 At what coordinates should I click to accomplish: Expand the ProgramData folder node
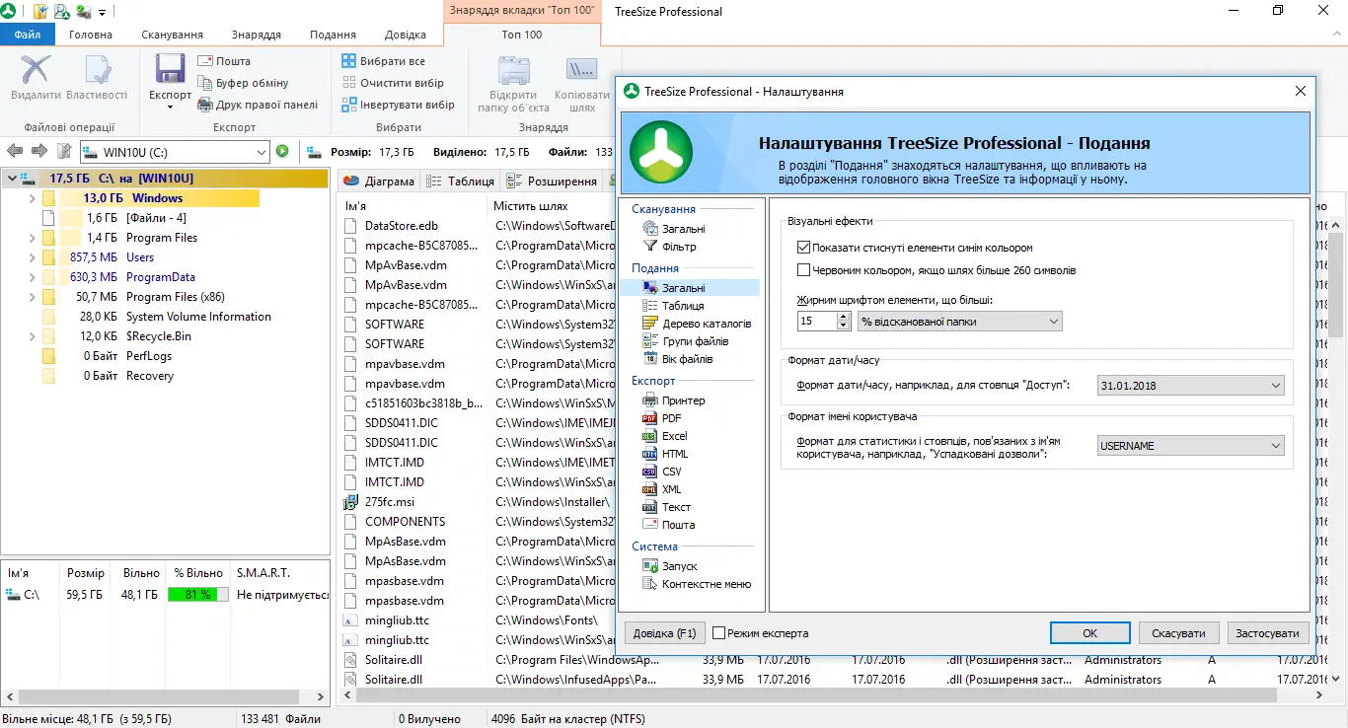[x=33, y=277]
